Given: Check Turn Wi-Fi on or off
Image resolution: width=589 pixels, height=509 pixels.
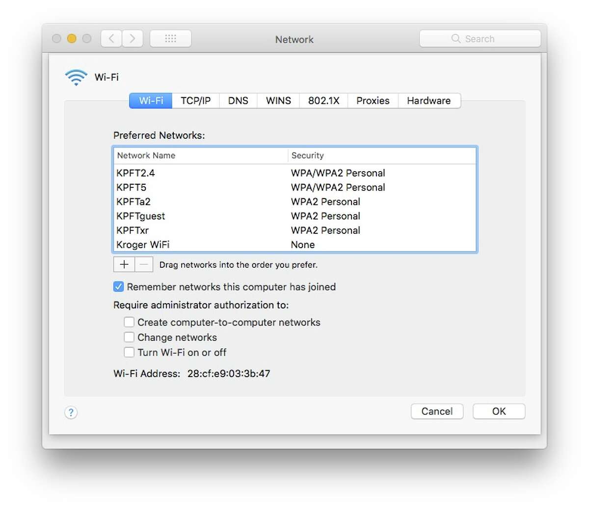Looking at the screenshot, I should coord(129,352).
